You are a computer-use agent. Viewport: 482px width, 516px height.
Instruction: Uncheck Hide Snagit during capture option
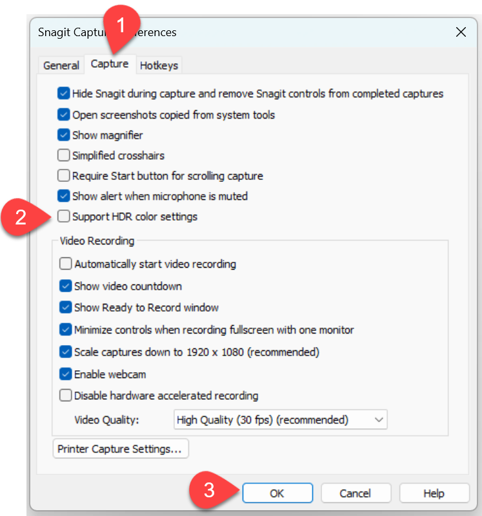(x=63, y=94)
